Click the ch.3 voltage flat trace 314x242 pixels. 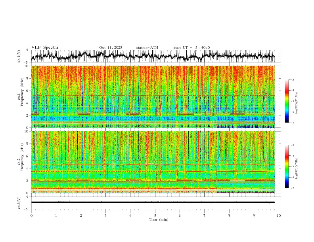click(x=153, y=202)
